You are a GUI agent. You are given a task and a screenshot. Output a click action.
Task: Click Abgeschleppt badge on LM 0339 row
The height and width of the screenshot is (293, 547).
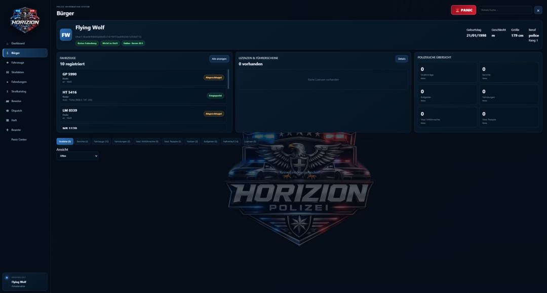coord(214,114)
